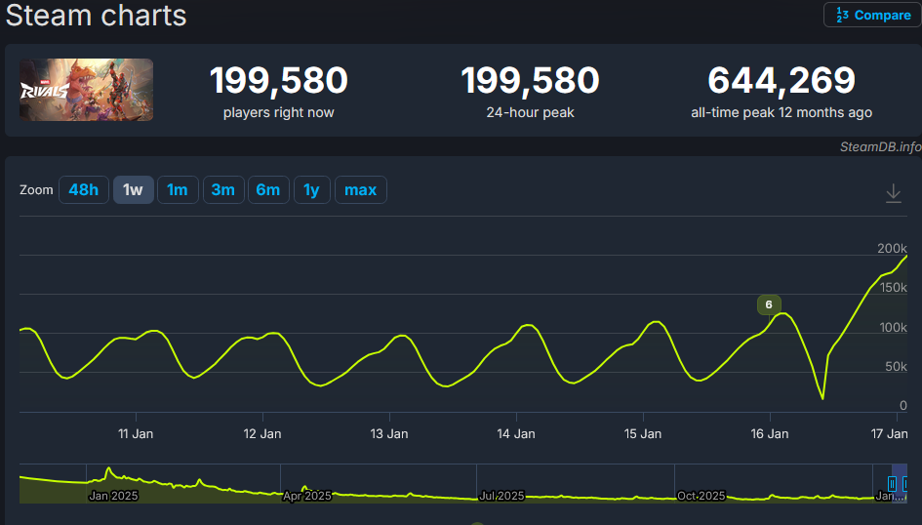
Task: Click the 199,580 players right now figure
Action: (x=279, y=80)
